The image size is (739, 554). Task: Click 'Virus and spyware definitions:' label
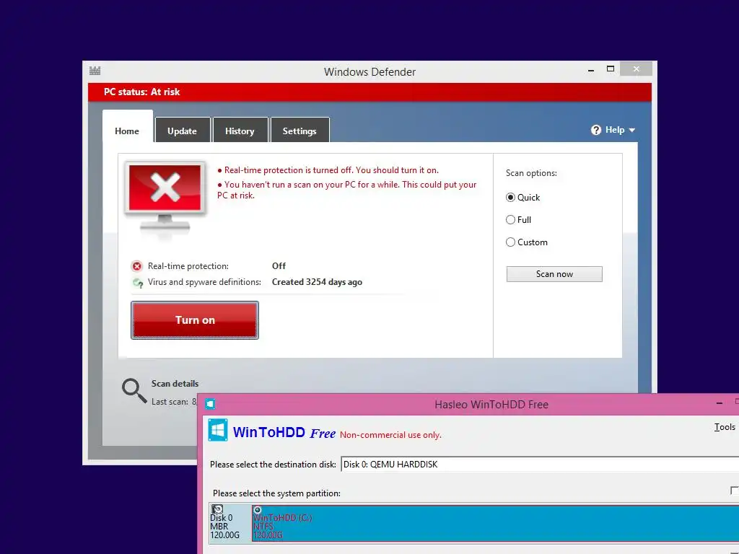tap(204, 282)
